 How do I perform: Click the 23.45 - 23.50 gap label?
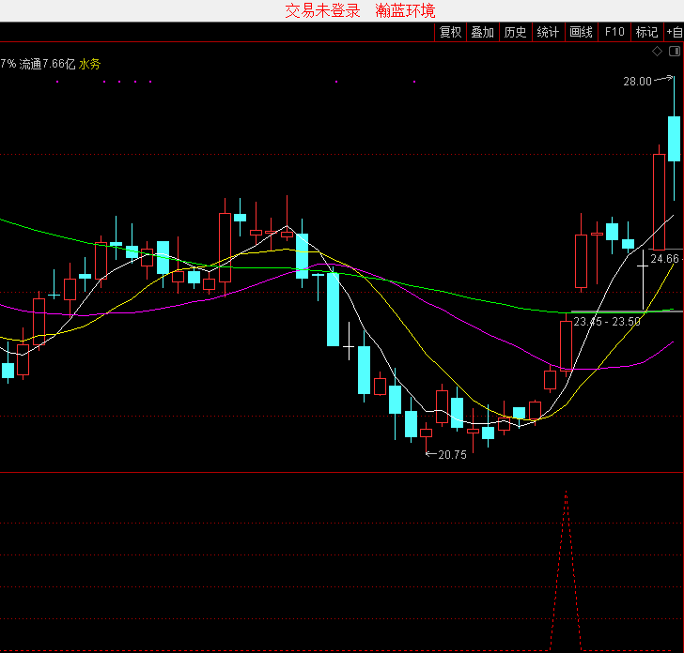[x=607, y=322]
